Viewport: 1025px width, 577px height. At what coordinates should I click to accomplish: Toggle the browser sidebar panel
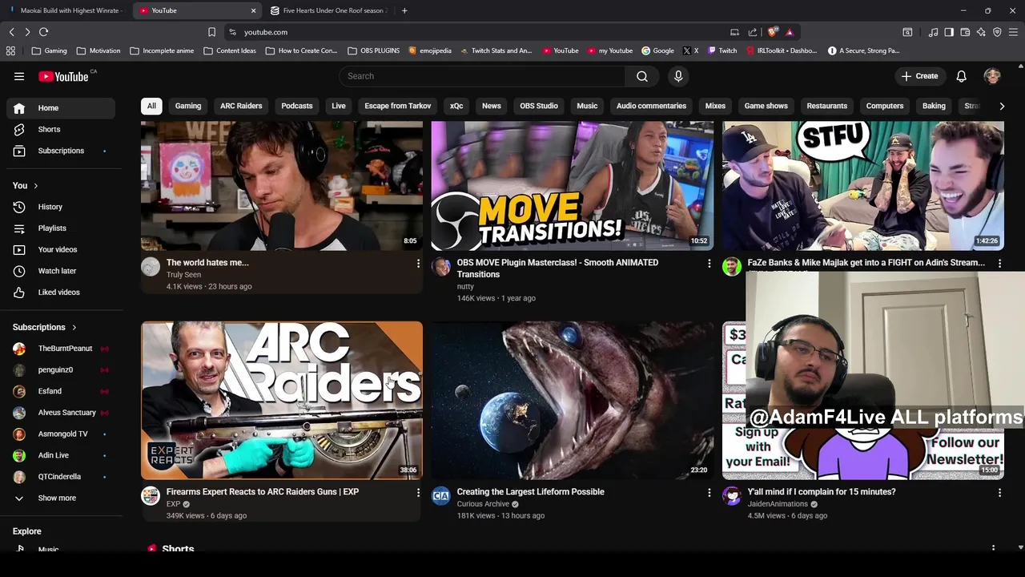point(949,32)
